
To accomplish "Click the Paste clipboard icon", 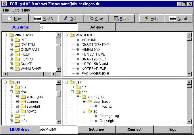I will click(x=116, y=18).
